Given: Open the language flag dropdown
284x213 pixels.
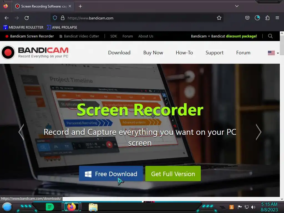Looking at the screenshot, I should 273,53.
